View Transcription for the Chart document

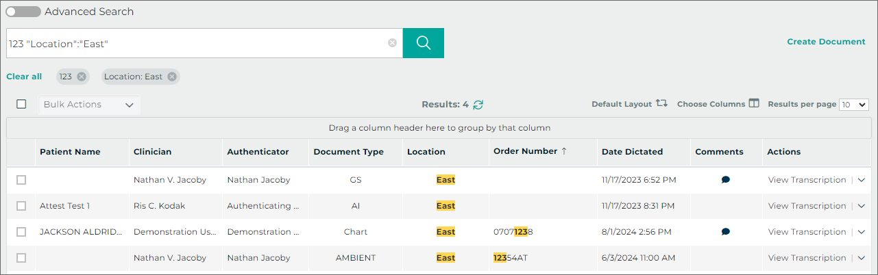coord(807,232)
